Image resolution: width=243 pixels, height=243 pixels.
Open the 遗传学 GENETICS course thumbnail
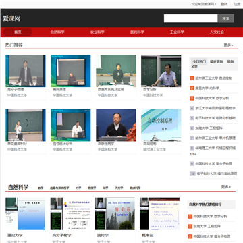point(115,214)
